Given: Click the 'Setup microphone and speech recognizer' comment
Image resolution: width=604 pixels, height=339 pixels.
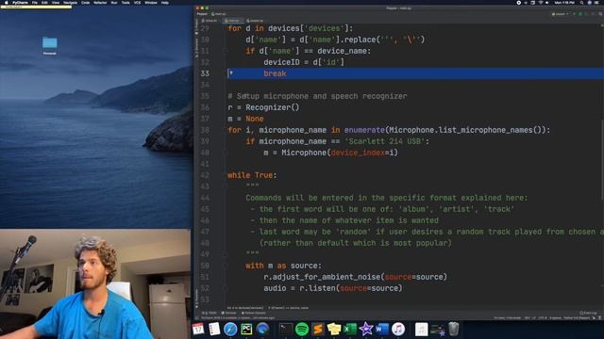Looking at the screenshot, I should tap(317, 96).
